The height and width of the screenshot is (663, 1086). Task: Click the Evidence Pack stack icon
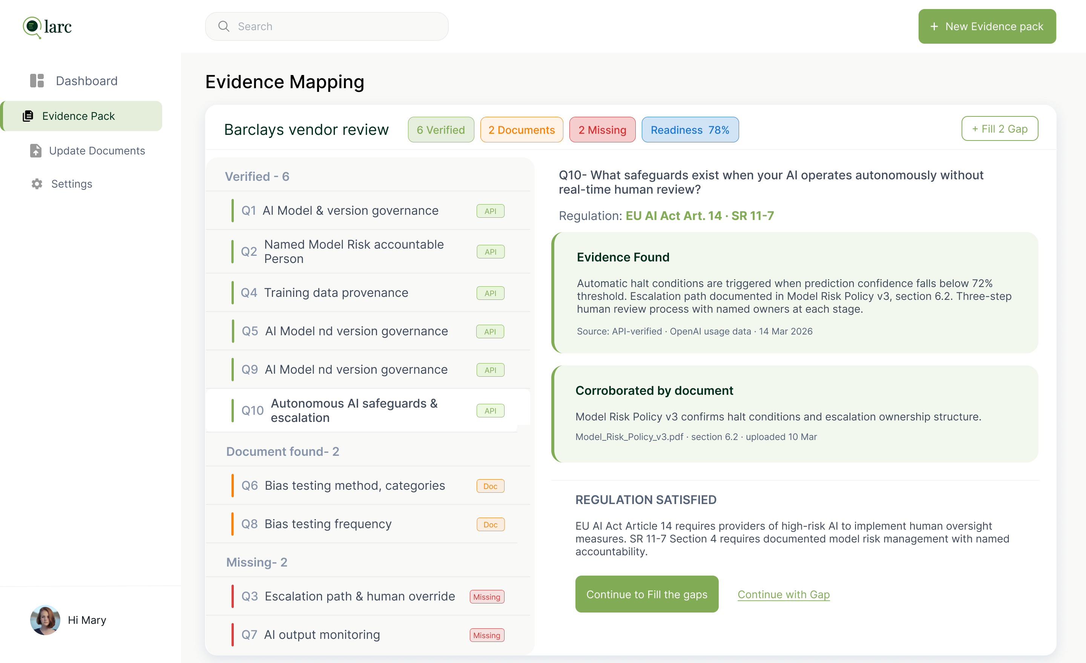[x=28, y=116]
